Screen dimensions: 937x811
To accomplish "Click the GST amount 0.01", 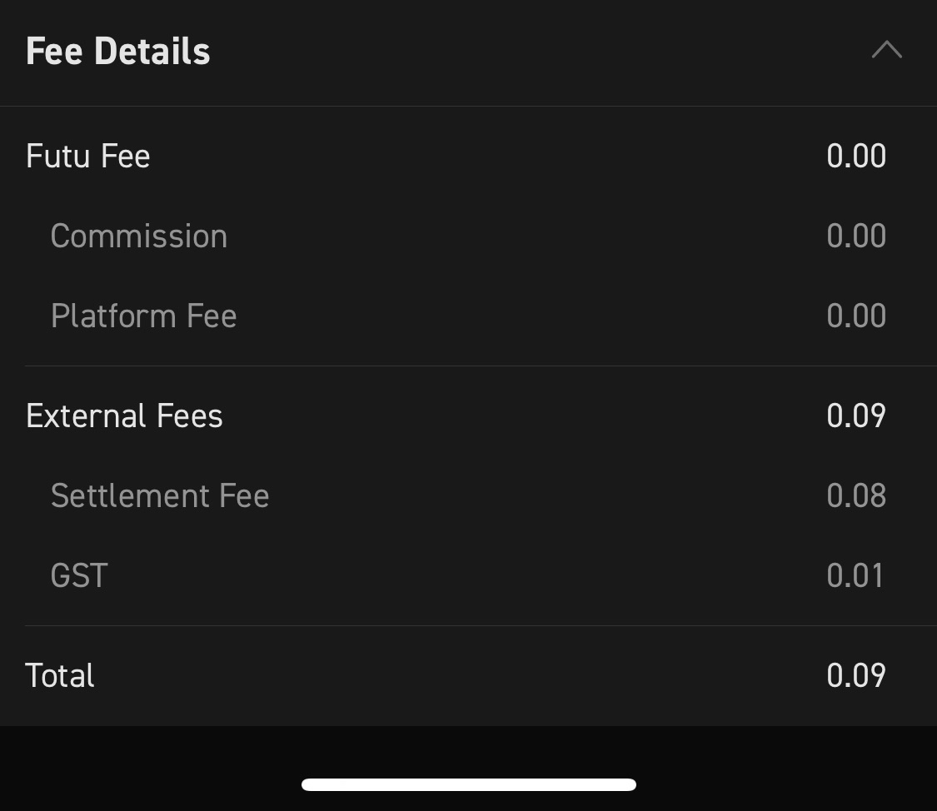I will coord(855,576).
